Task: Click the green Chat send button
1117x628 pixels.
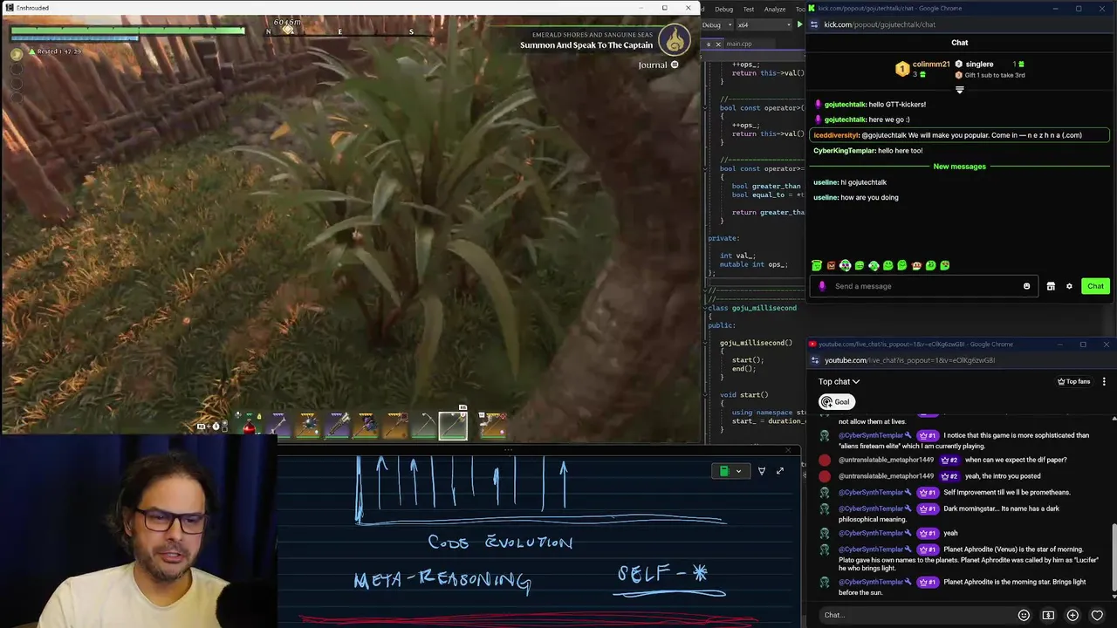Action: pos(1095,286)
